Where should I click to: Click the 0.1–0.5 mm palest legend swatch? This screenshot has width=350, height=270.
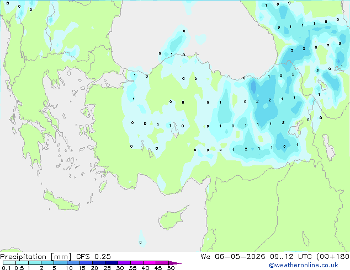point(9,263)
